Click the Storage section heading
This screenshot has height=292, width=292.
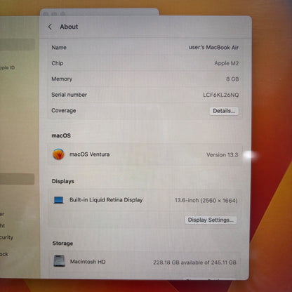pos(62,244)
